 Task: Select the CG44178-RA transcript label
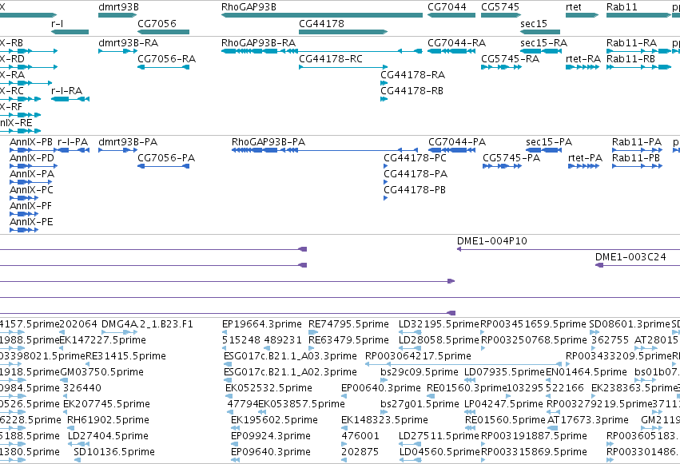[x=412, y=75]
